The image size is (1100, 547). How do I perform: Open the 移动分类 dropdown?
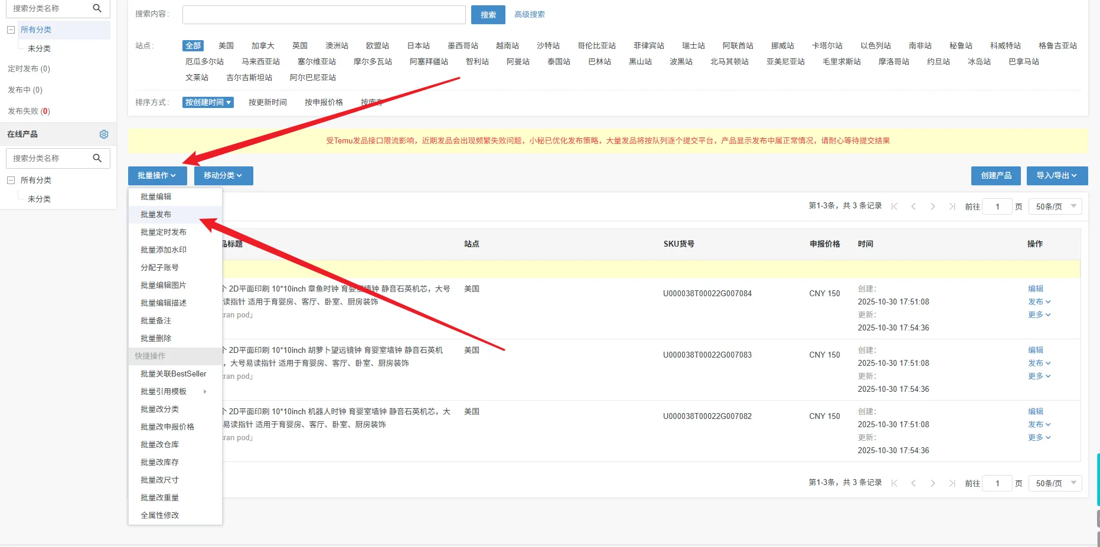coord(223,175)
